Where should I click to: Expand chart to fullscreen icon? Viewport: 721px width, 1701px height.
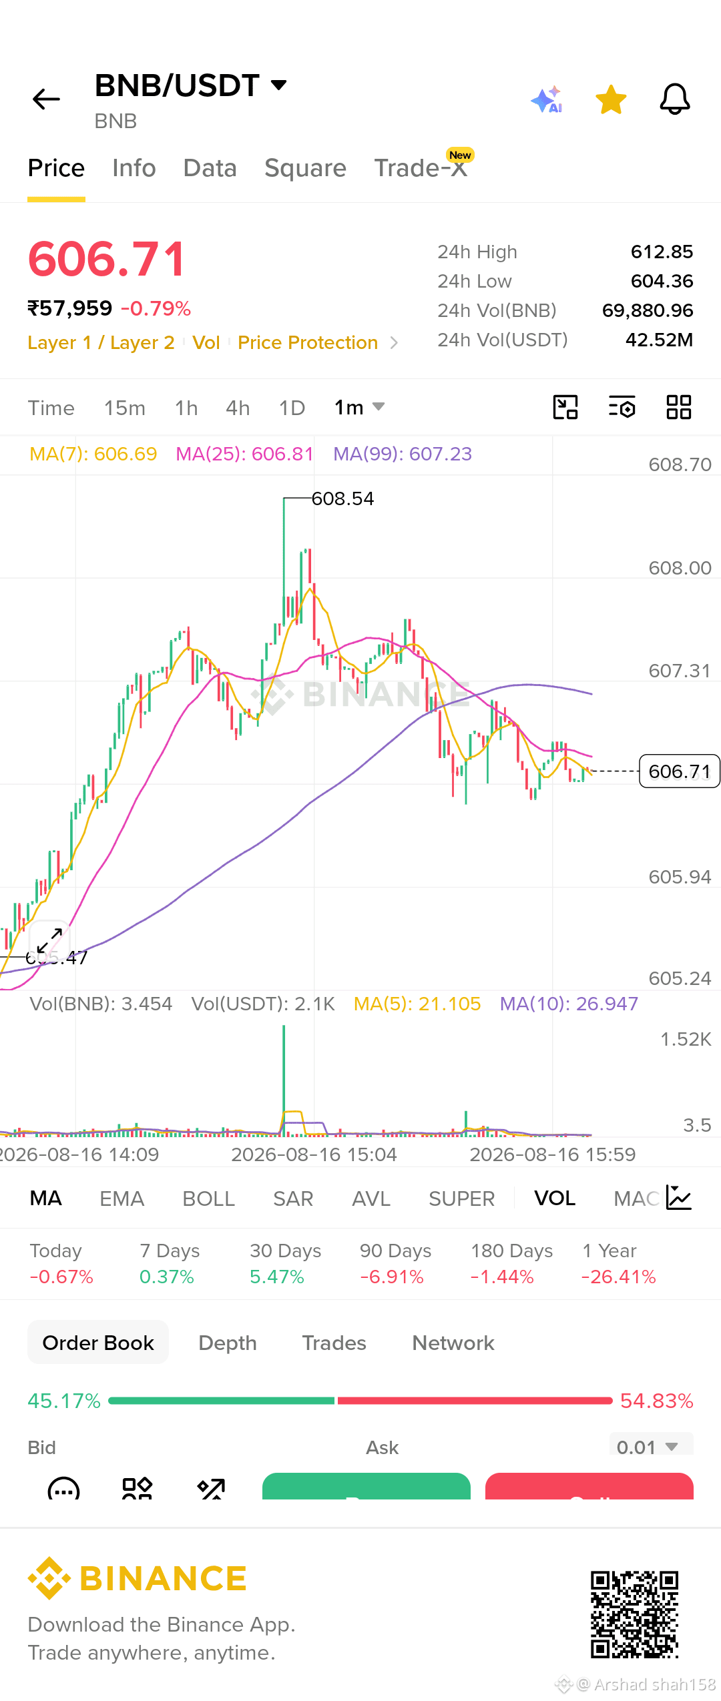pyautogui.click(x=49, y=940)
